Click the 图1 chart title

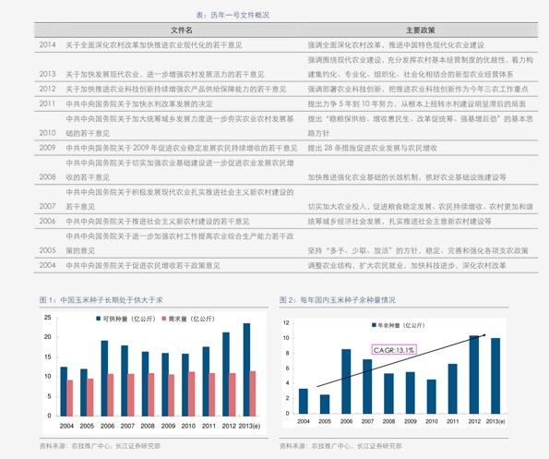point(101,300)
